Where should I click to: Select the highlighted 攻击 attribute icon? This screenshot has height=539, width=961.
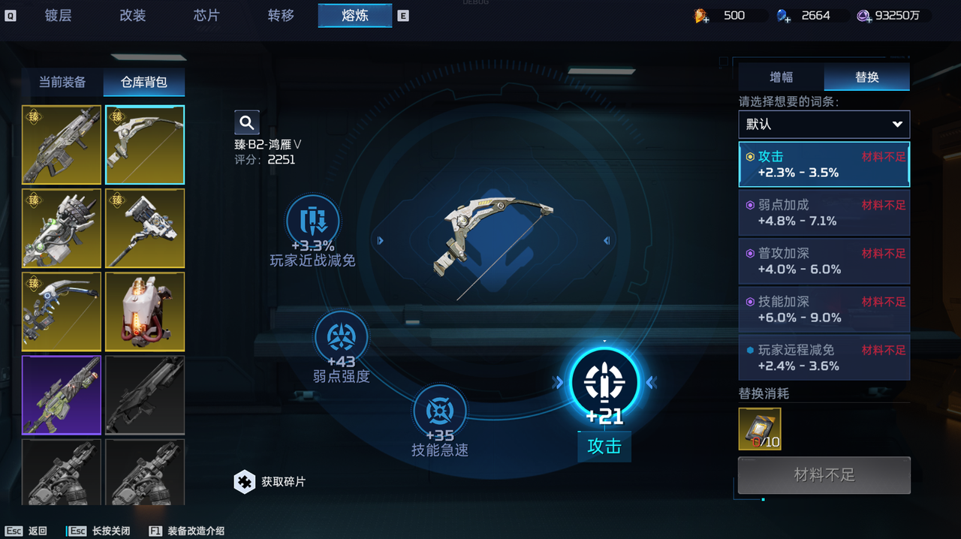click(604, 383)
